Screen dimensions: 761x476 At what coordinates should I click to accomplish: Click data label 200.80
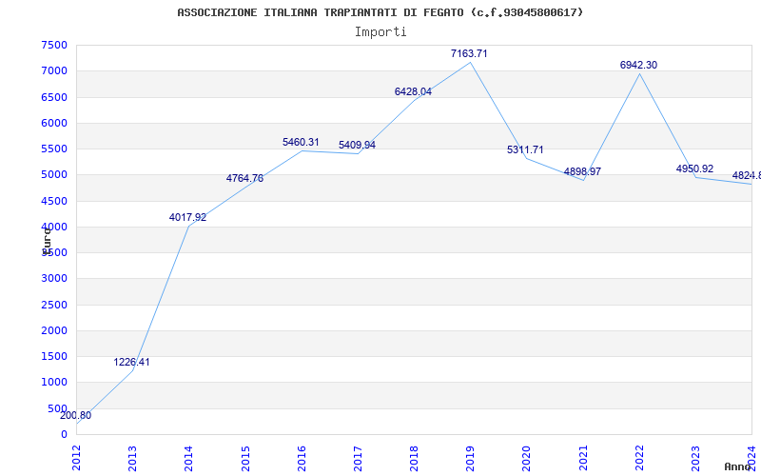point(75,416)
